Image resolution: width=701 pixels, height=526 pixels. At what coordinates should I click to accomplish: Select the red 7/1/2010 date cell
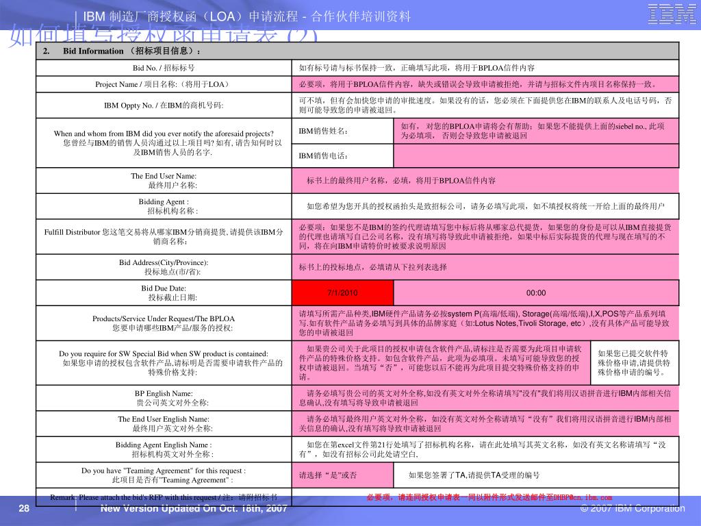coord(342,293)
